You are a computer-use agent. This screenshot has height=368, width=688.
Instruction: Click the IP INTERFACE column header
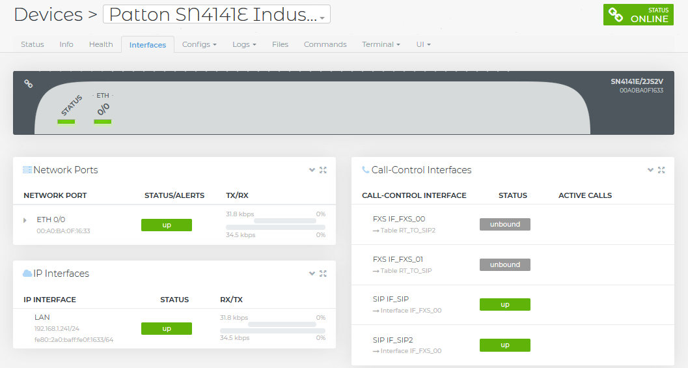pos(49,300)
